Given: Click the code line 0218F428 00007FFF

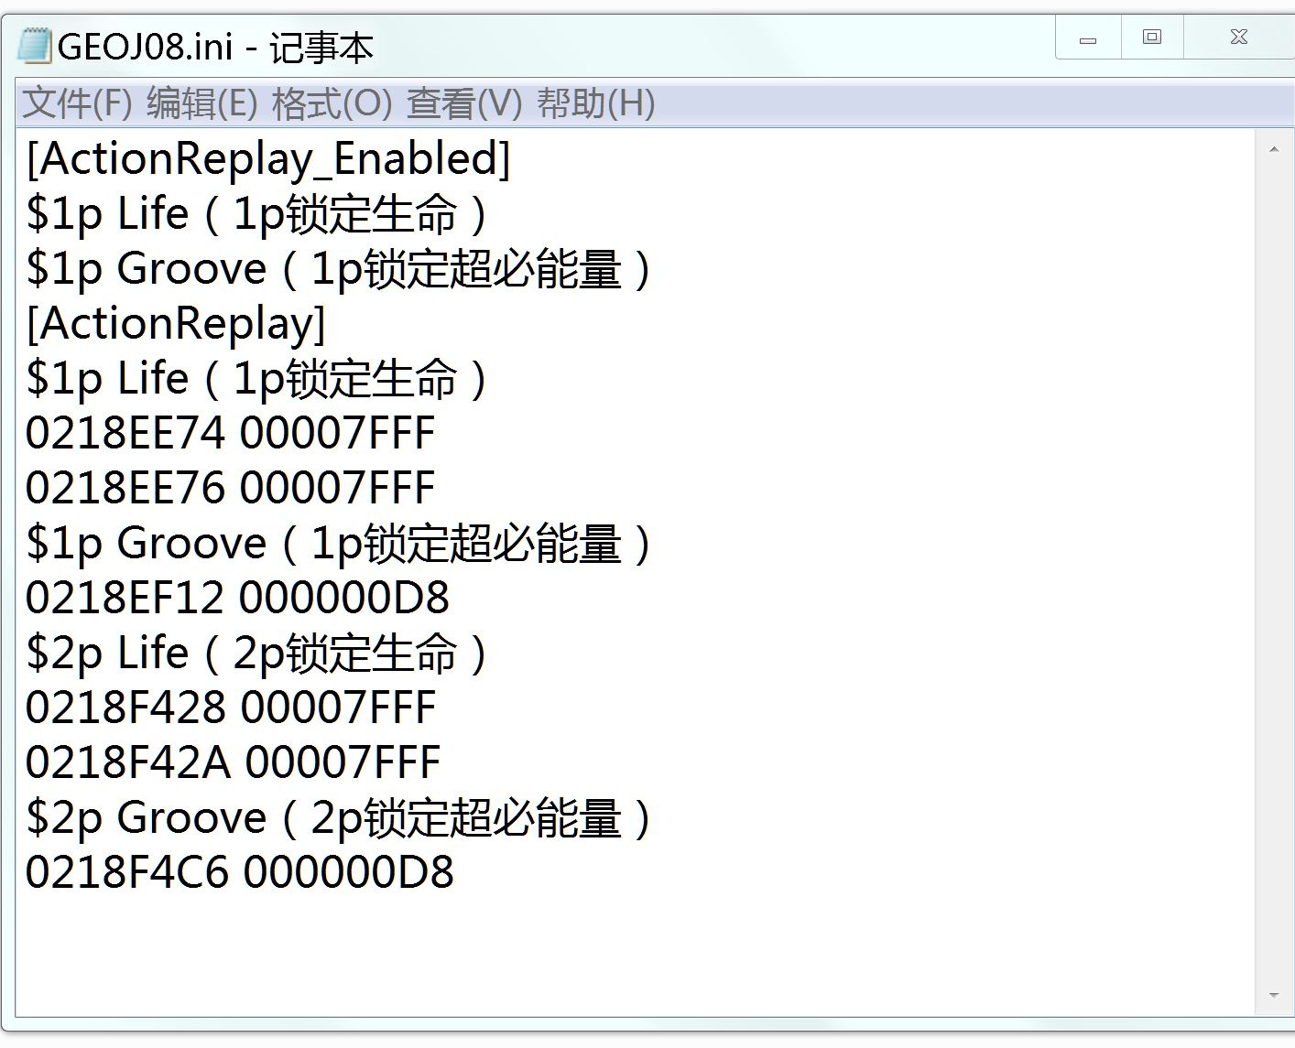Looking at the screenshot, I should click(x=231, y=708).
